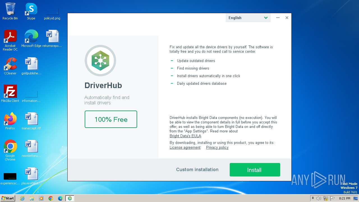Open the volume control in tray
This screenshot has height=202, width=359.
[x=319, y=198]
